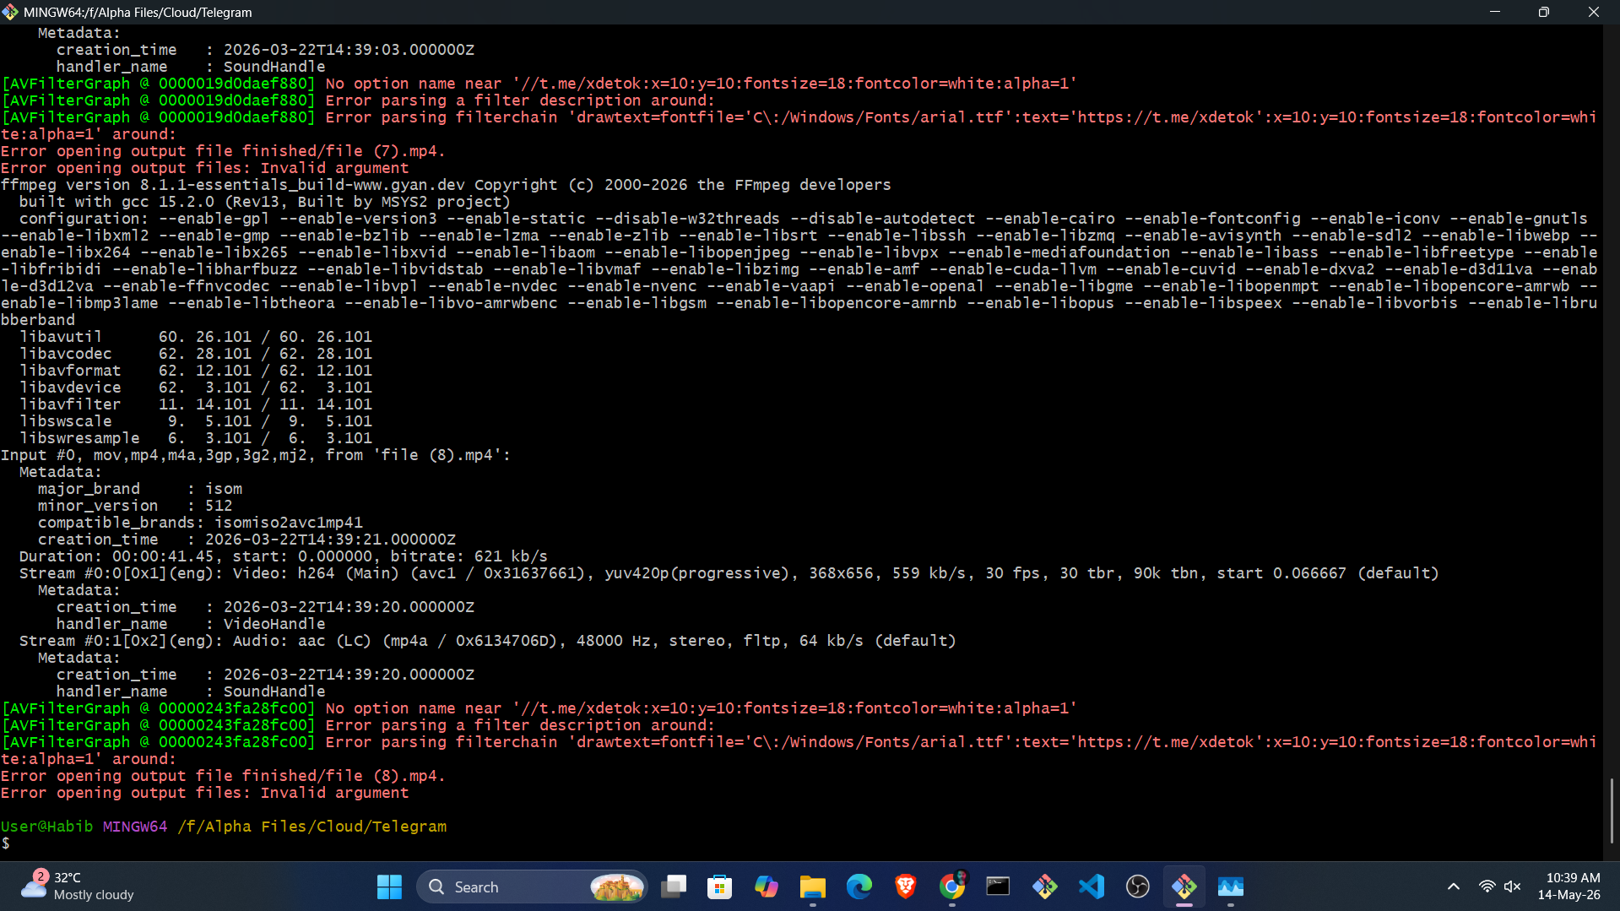Click the 'configuration: --enable-gpl --enable-version3' line
Screen dimensions: 1620x911
[x=804, y=219]
